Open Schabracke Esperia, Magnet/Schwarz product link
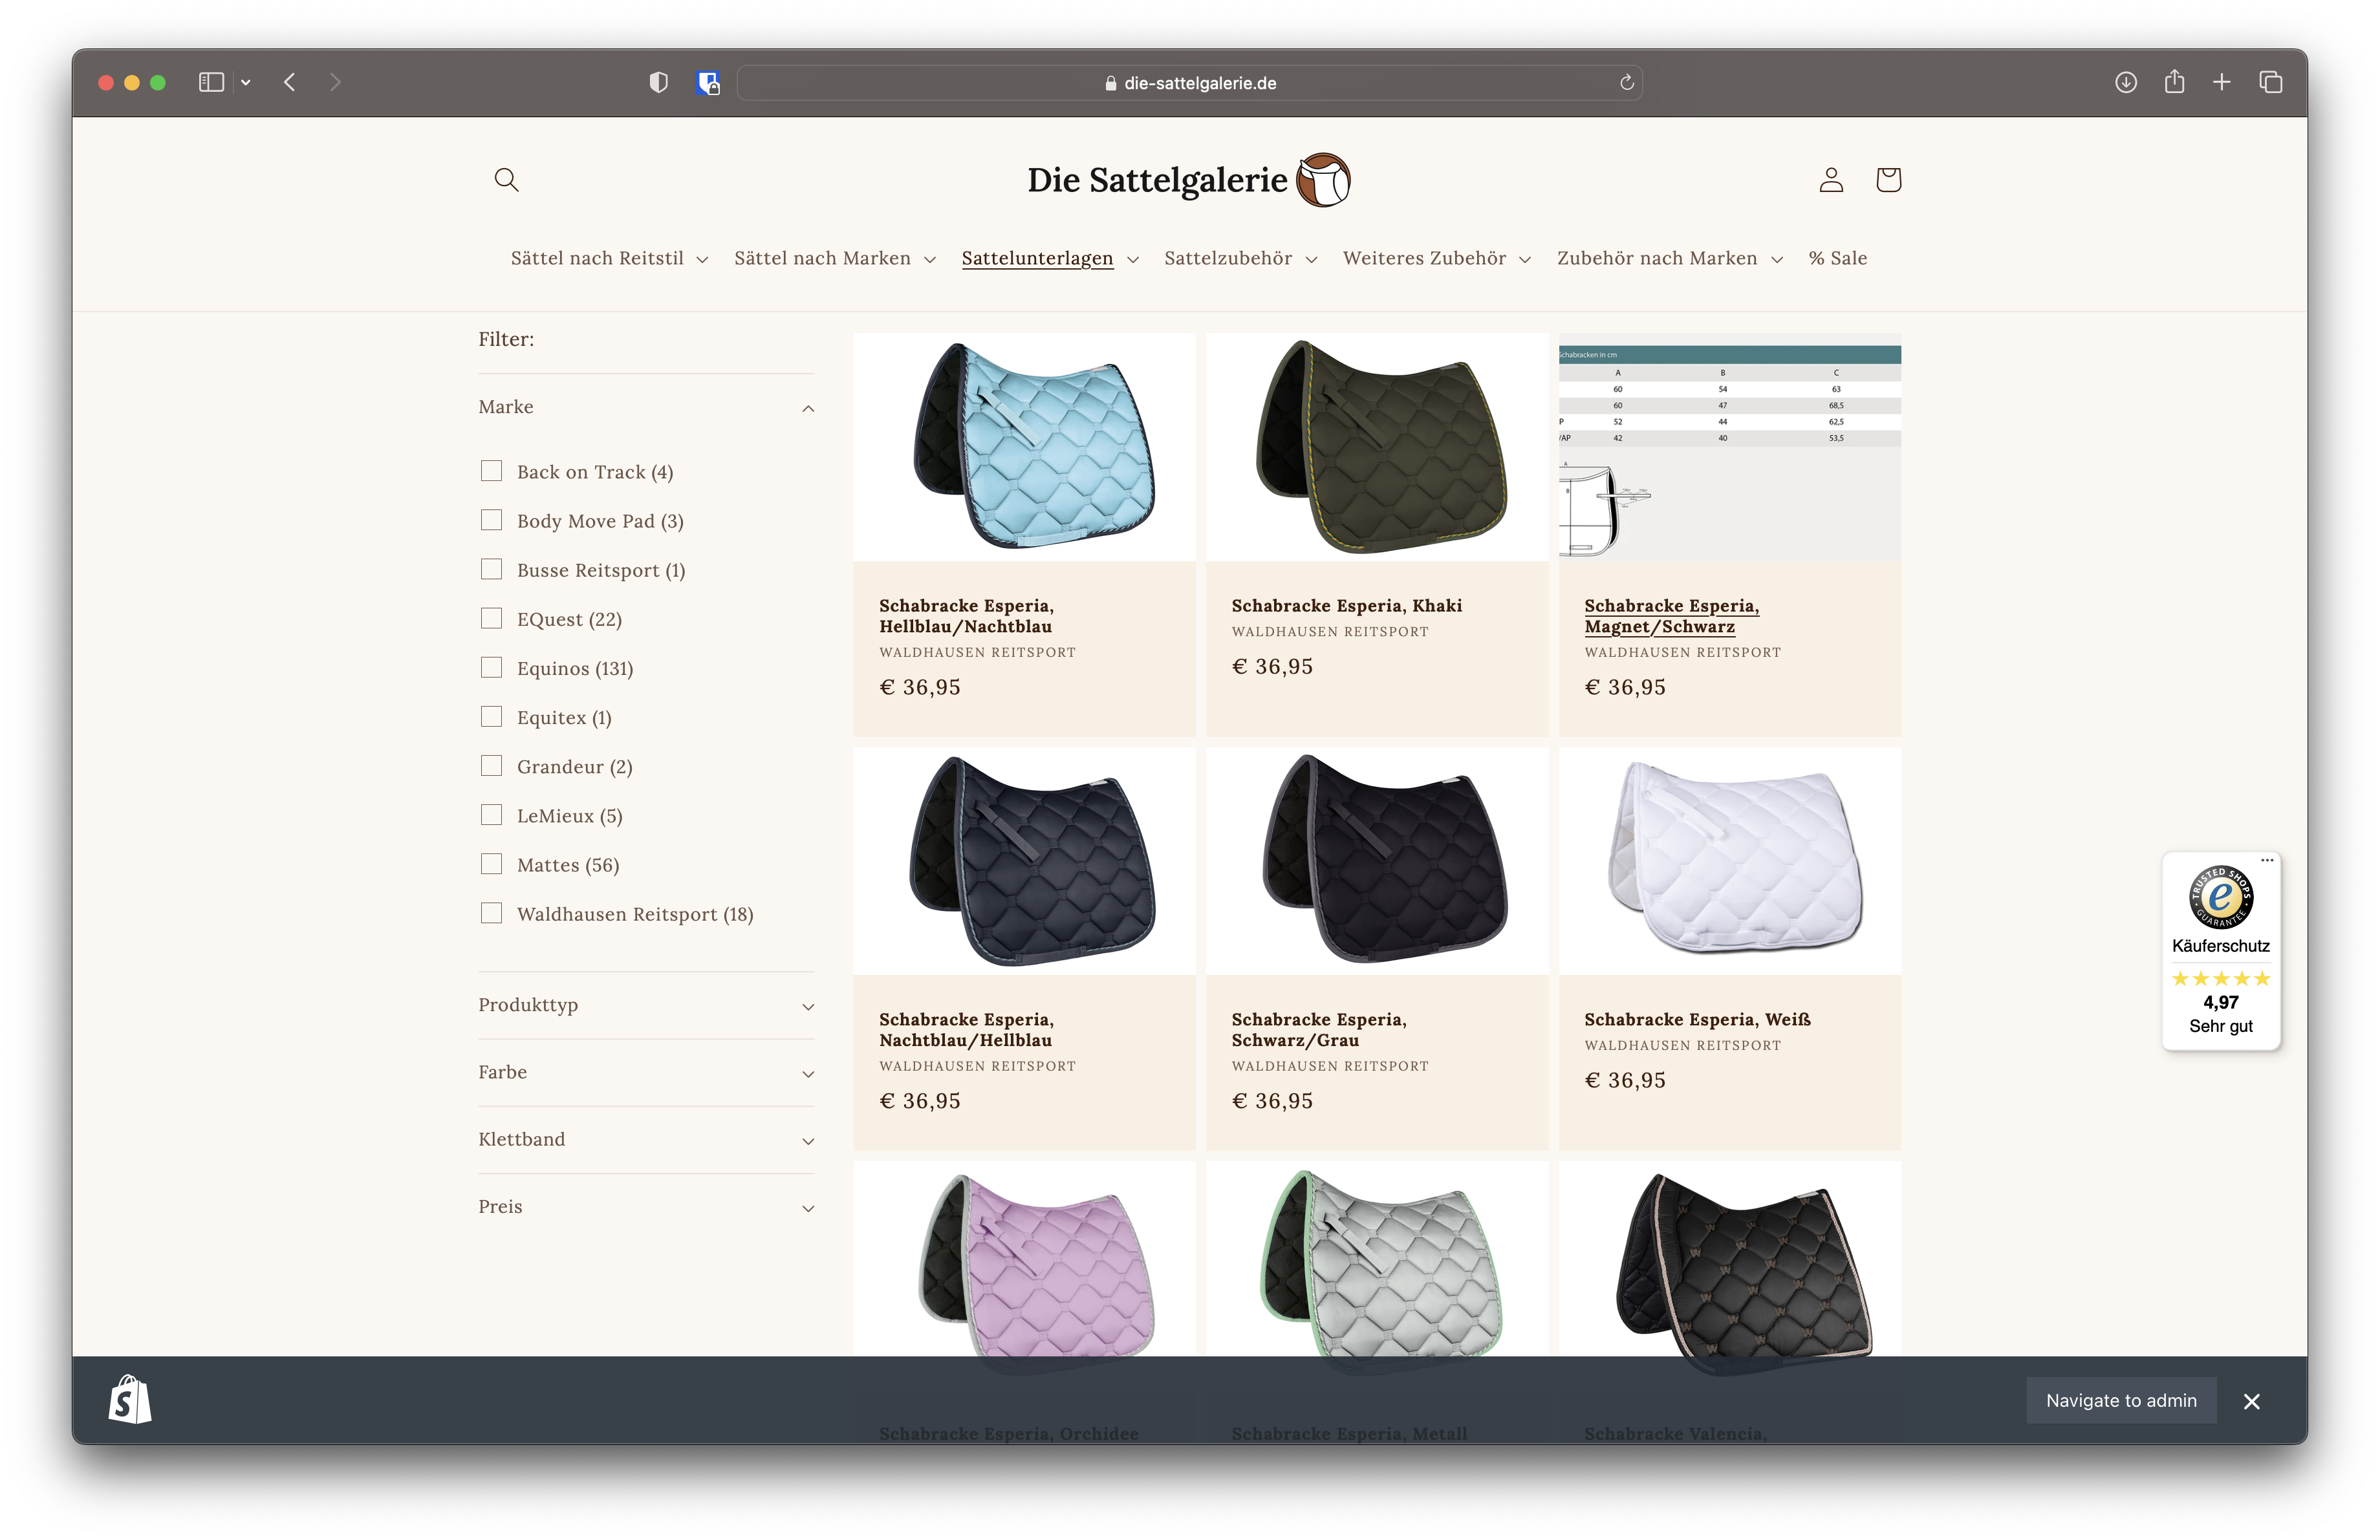 [1671, 615]
